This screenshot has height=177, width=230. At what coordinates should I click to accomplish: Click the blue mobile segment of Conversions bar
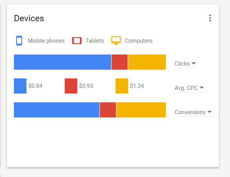[57, 110]
